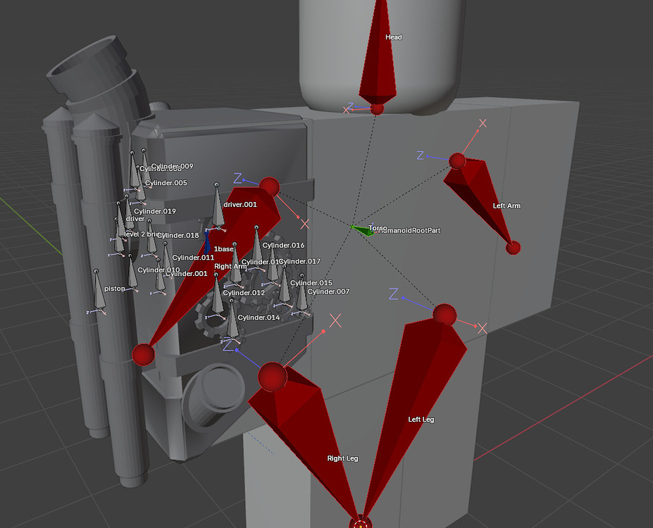Click the joint sphere at the Head bone base

378,109
